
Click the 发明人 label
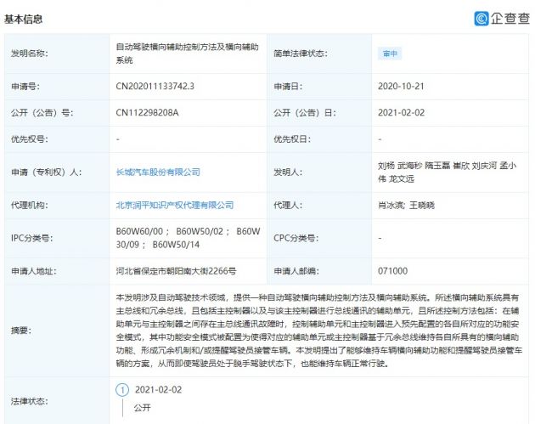click(288, 172)
